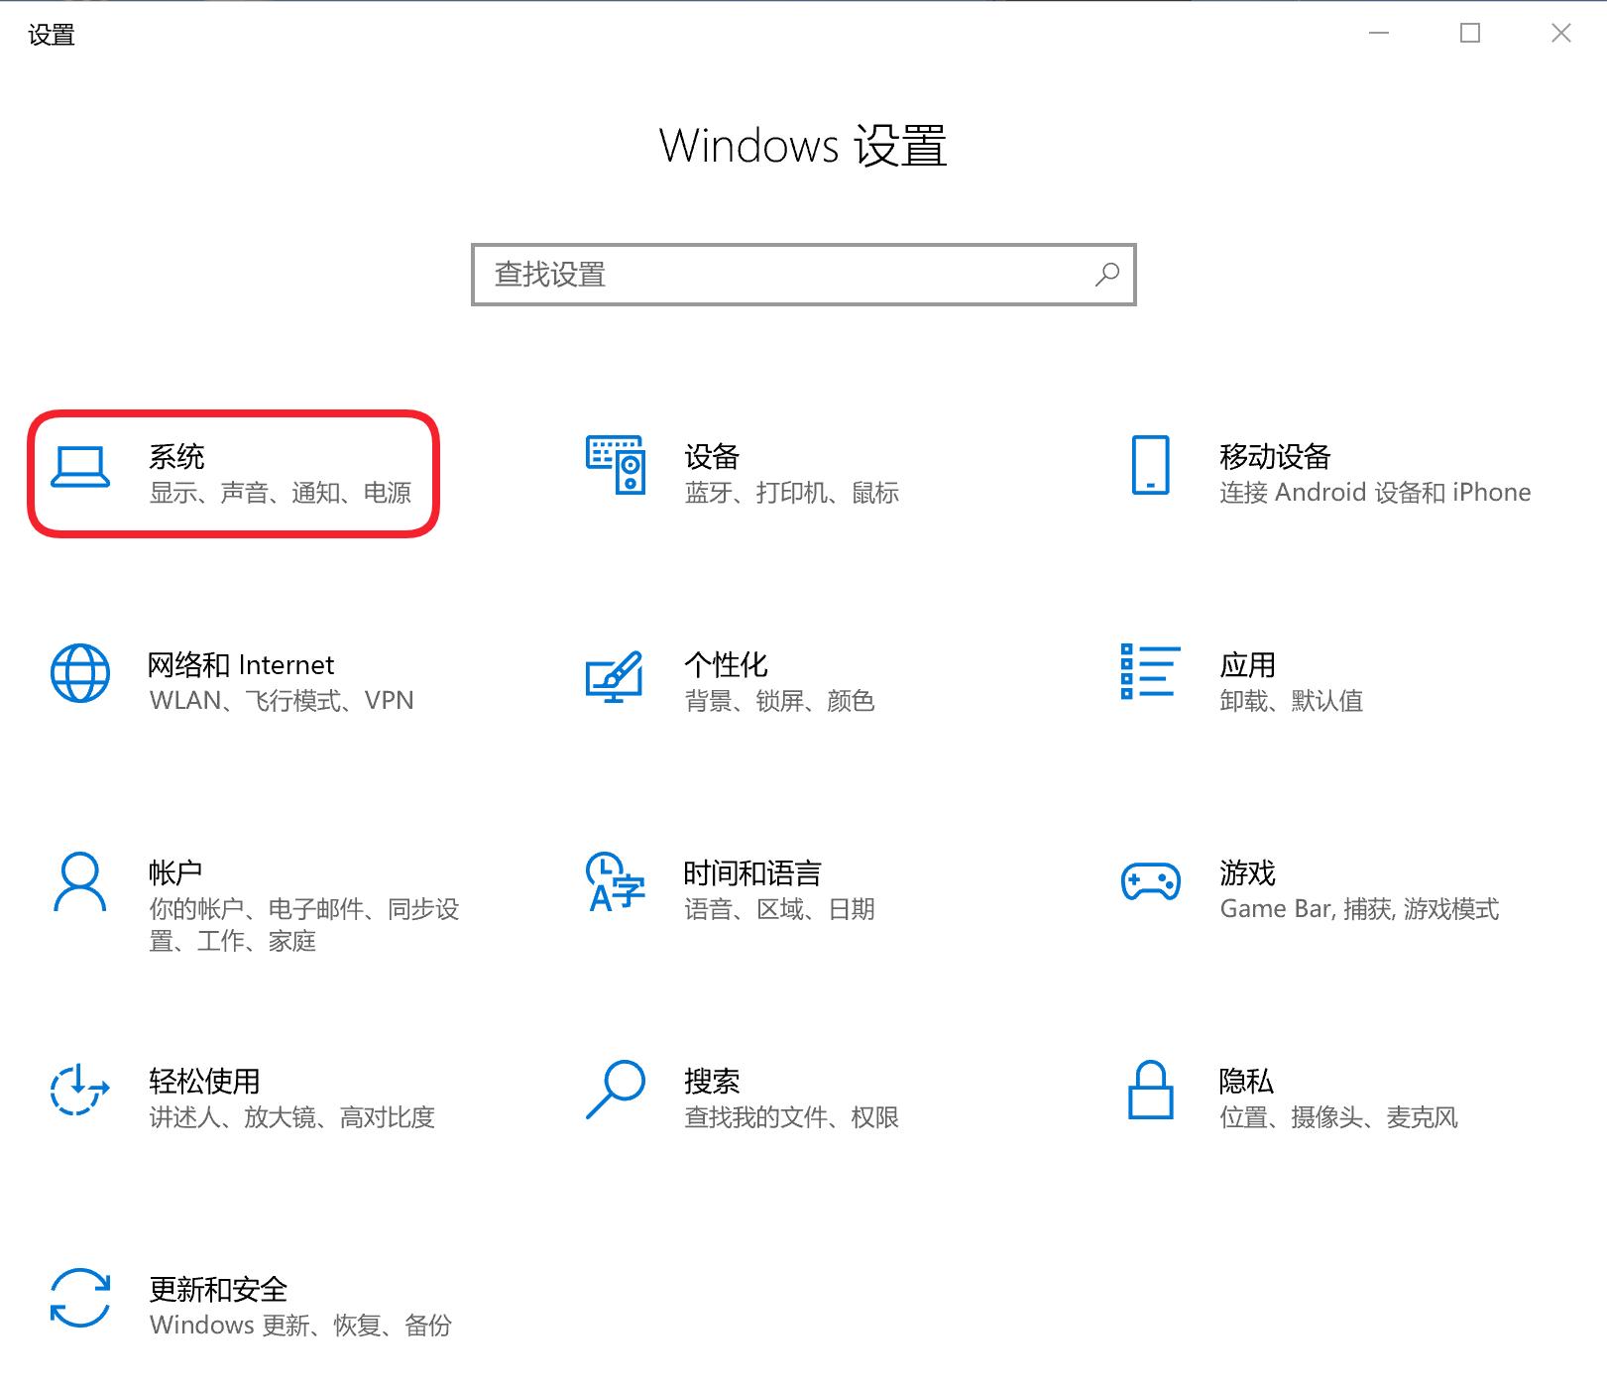This screenshot has height=1388, width=1607.
Task: Click 蓝牙、打印机、鼠标 subtitle text
Action: 790,493
